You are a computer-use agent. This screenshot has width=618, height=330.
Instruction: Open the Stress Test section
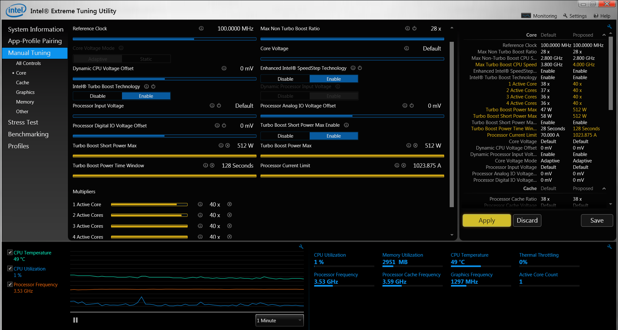23,122
